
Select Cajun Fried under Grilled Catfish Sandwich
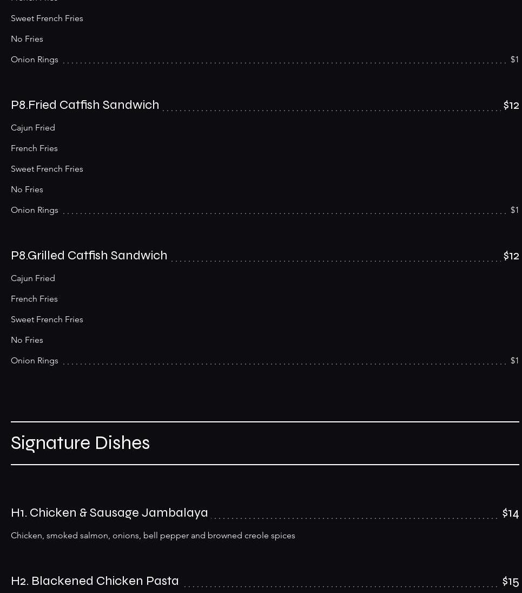[x=33, y=278]
